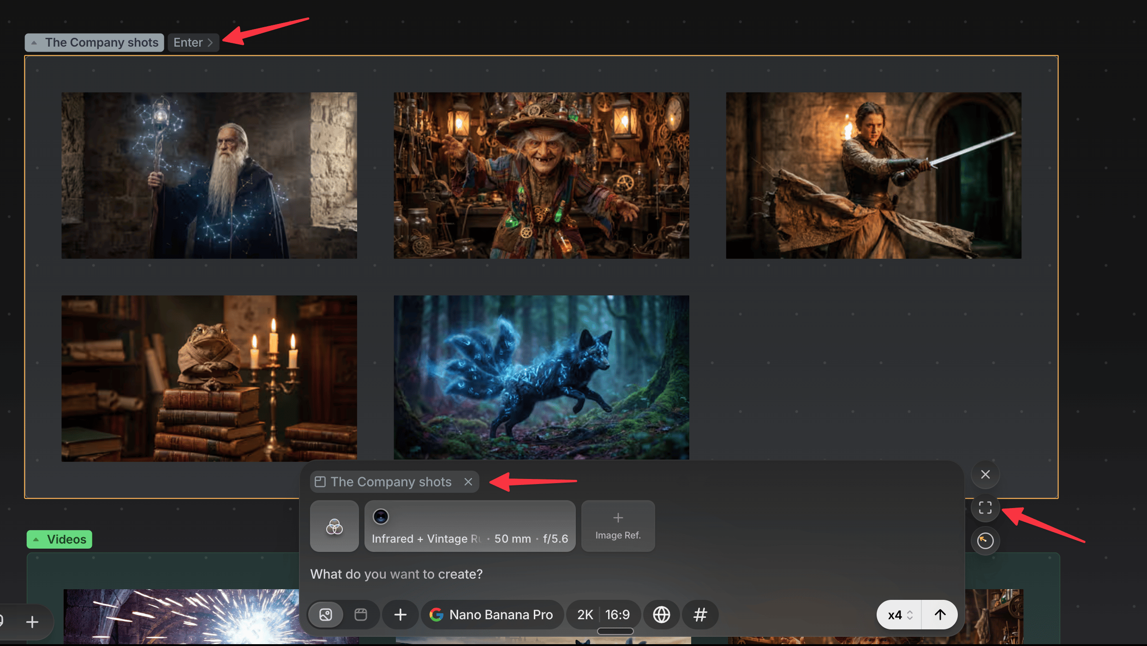This screenshot has height=646, width=1147.
Task: Click the fit to frame icon
Action: click(x=985, y=508)
